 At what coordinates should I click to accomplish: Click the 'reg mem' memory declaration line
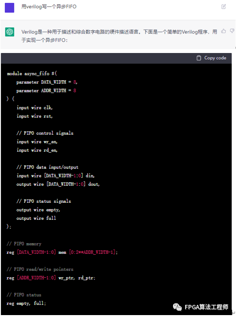pyautogui.click(x=62, y=252)
